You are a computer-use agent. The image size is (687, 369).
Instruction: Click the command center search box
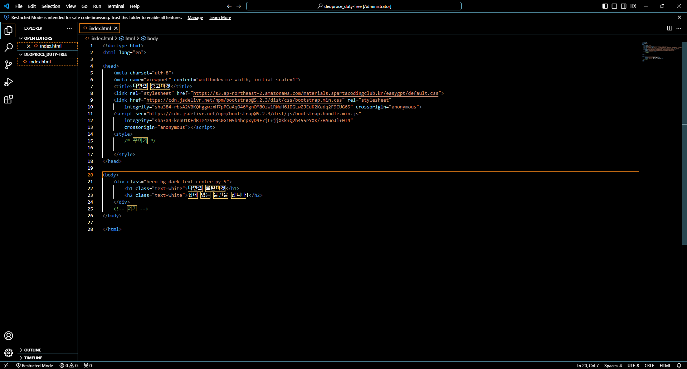pos(354,6)
